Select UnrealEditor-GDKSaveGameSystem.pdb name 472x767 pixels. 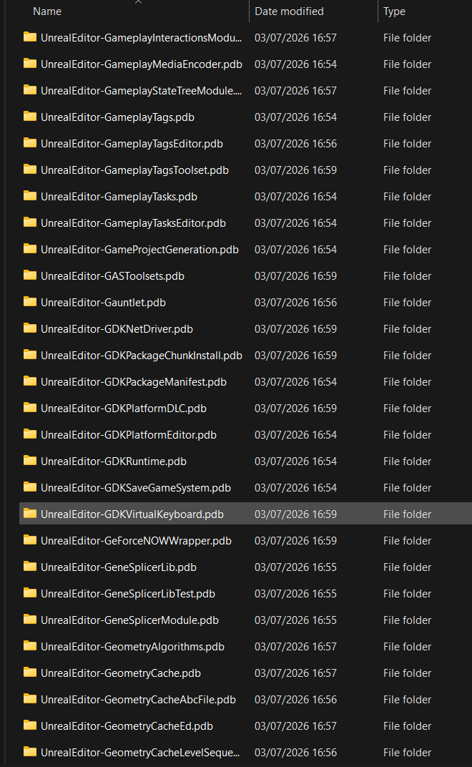[x=135, y=487]
